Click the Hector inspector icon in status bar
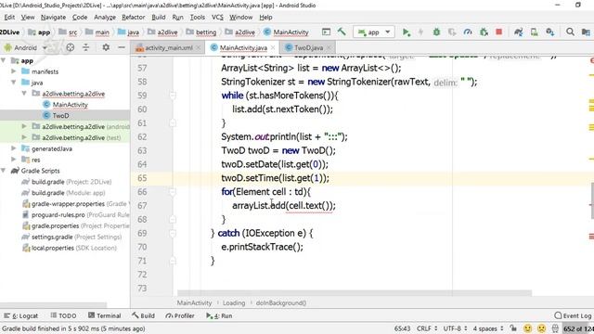 pyautogui.click(x=555, y=328)
